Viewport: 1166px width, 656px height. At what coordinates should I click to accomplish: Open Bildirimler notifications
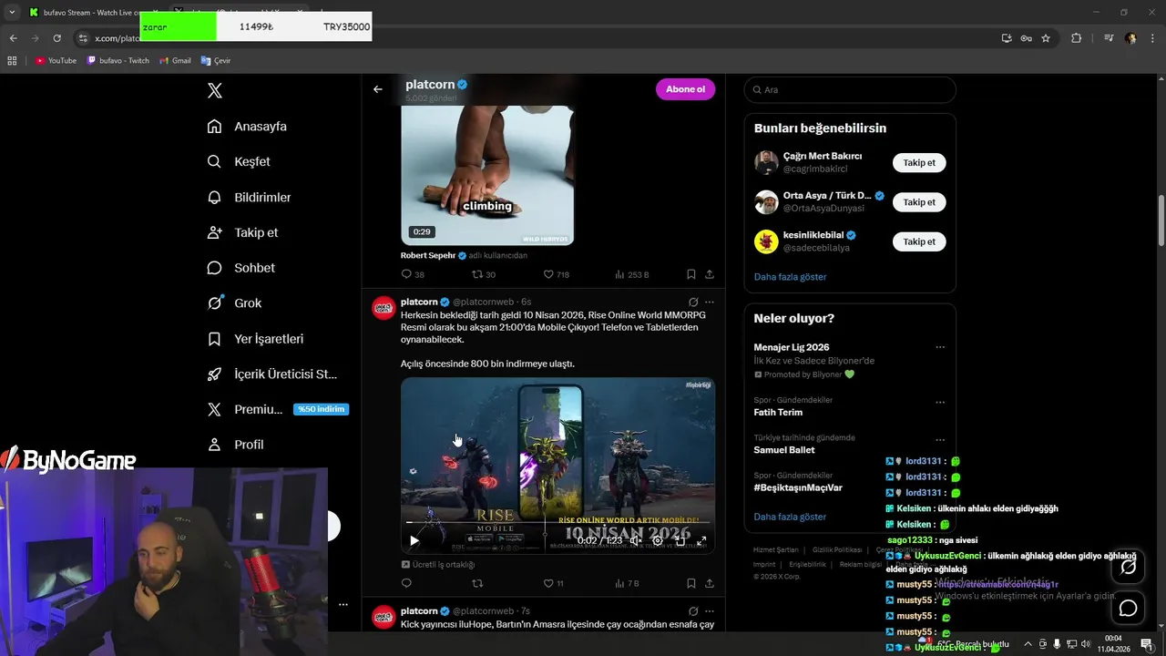pyautogui.click(x=249, y=197)
